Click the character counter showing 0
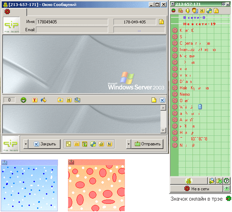 (x=9, y=100)
